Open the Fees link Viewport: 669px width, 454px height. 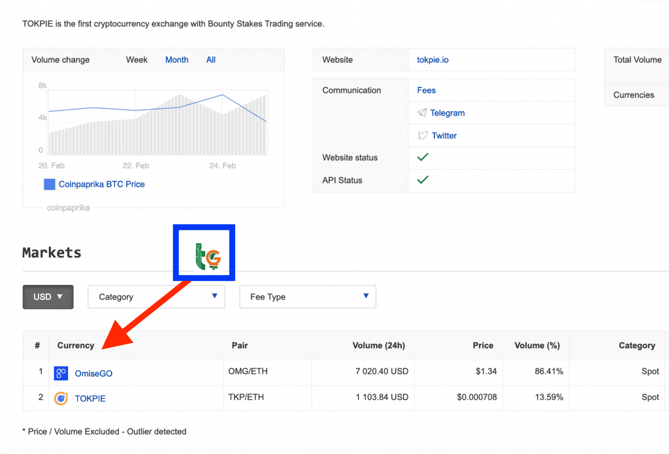[426, 90]
